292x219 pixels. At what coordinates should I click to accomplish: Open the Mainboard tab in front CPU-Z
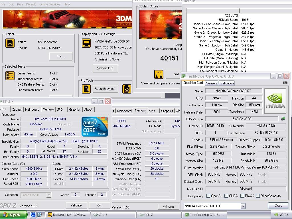coord(32,109)
